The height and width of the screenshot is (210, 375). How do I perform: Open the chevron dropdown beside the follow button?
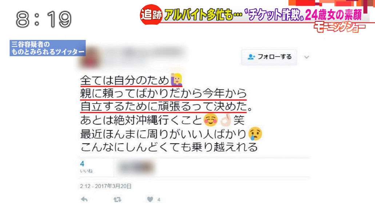pos(307,57)
